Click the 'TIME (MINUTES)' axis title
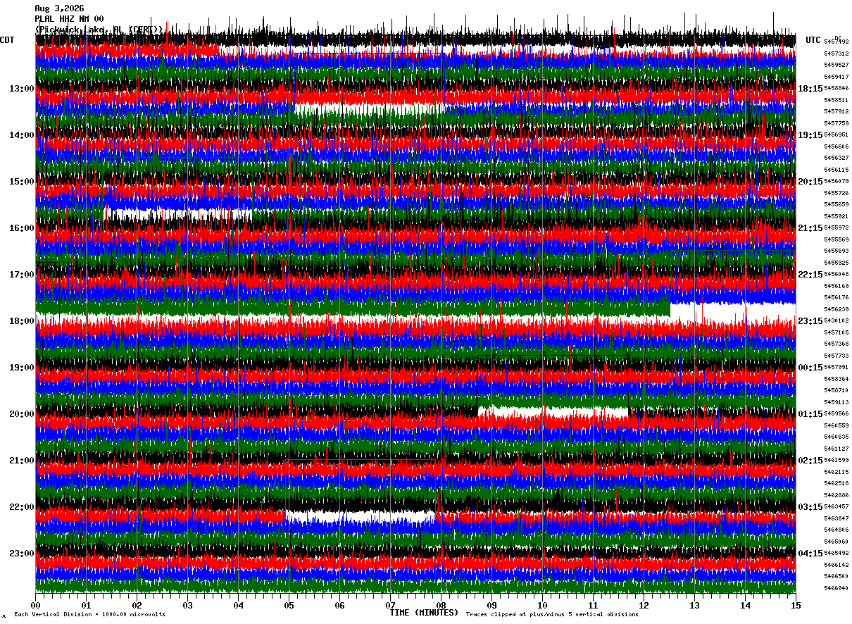This screenshot has height=624, width=852. (x=425, y=613)
